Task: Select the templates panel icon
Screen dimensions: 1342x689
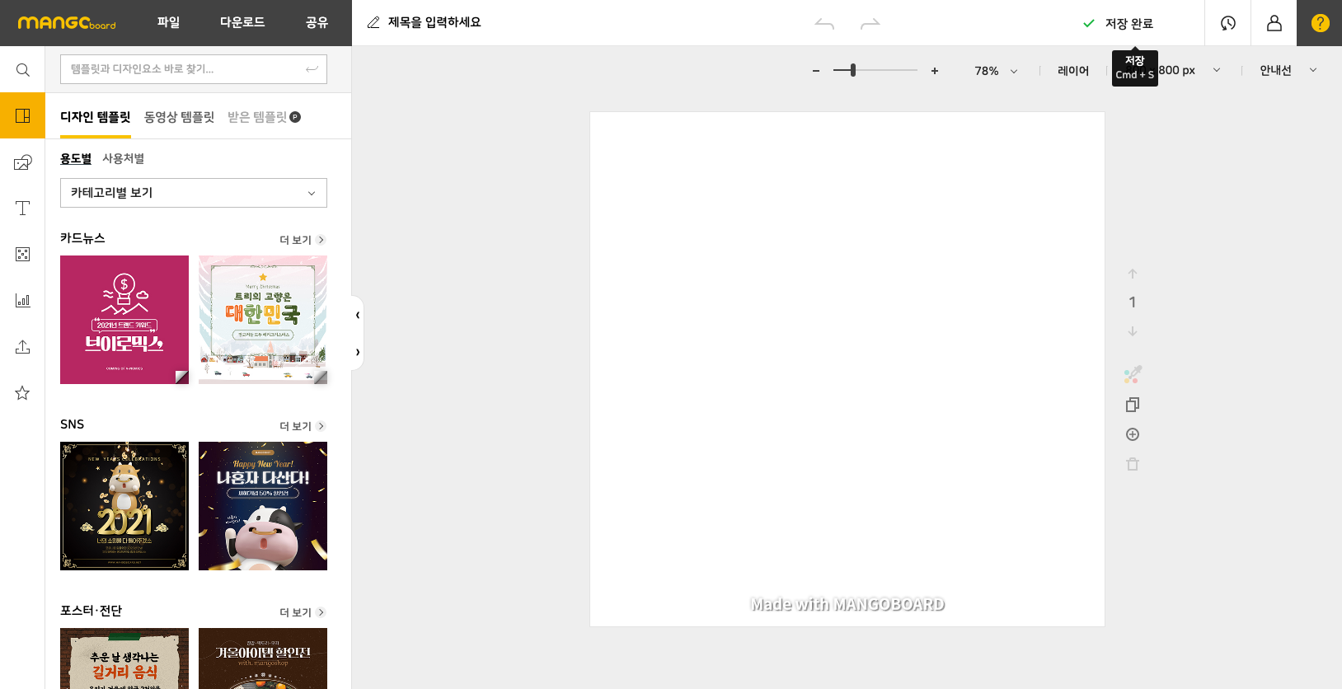Action: click(23, 115)
